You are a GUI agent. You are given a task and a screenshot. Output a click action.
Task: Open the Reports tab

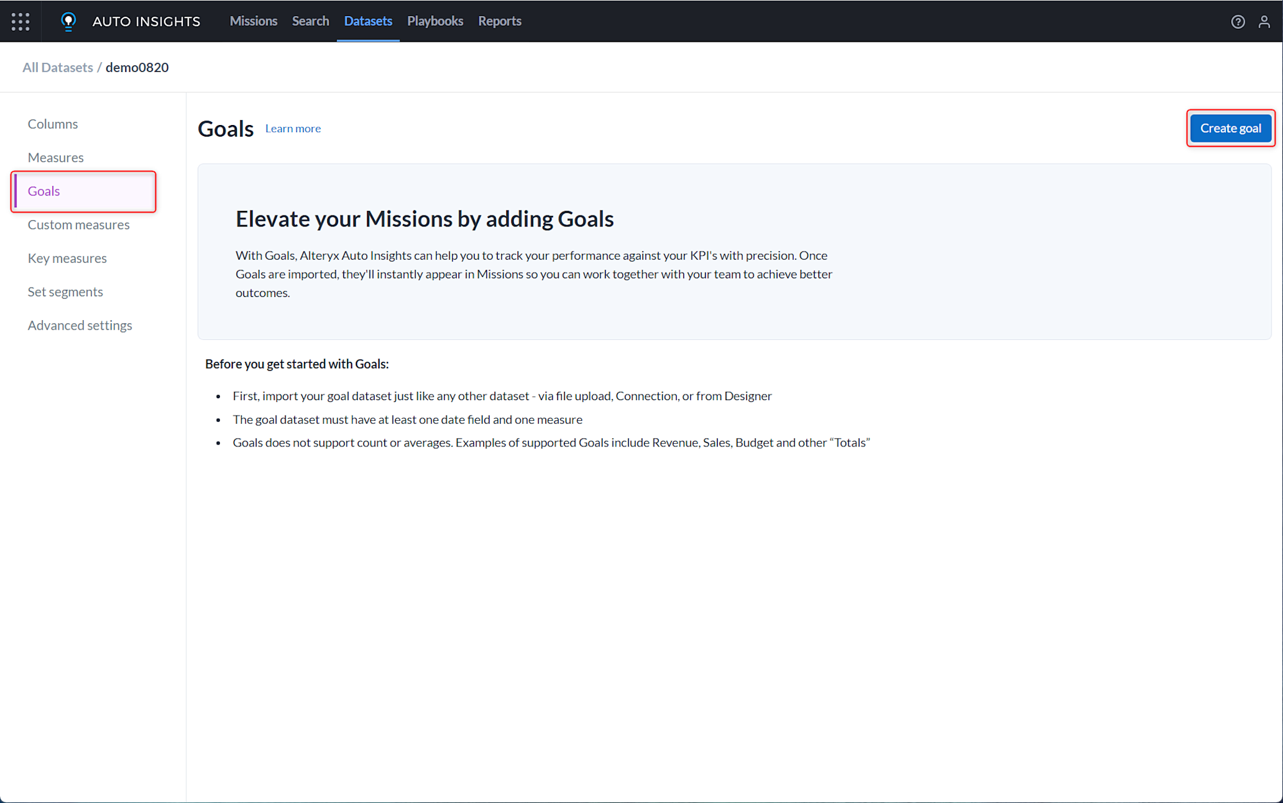[x=500, y=21]
